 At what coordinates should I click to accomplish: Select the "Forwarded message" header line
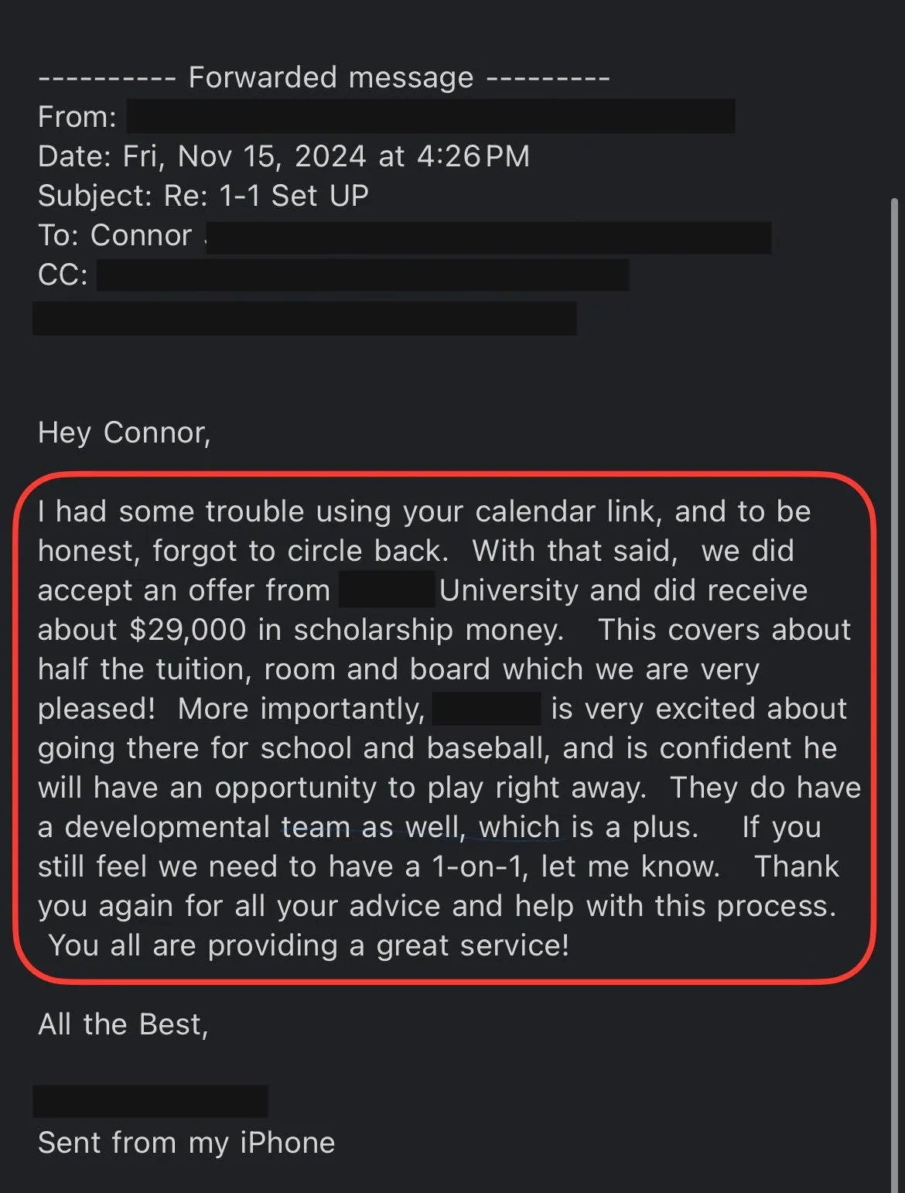(324, 78)
